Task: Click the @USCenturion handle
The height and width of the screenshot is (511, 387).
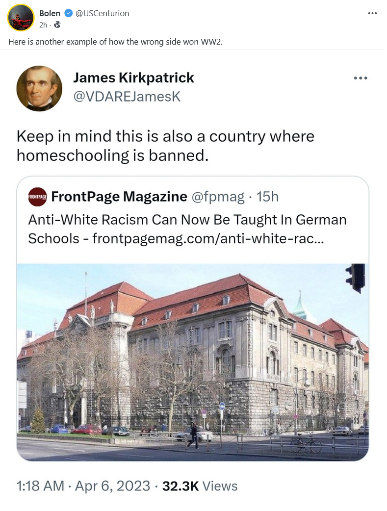Action: click(103, 13)
